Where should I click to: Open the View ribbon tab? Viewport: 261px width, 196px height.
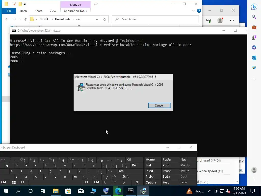pyautogui.click(x=53, y=11)
